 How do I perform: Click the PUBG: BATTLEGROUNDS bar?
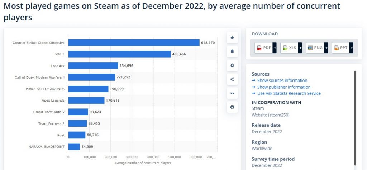(x=89, y=89)
